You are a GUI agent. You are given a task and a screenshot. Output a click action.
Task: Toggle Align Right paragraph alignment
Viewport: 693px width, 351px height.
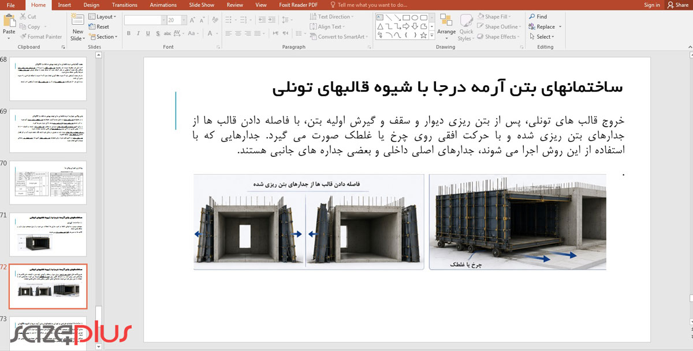(248, 33)
